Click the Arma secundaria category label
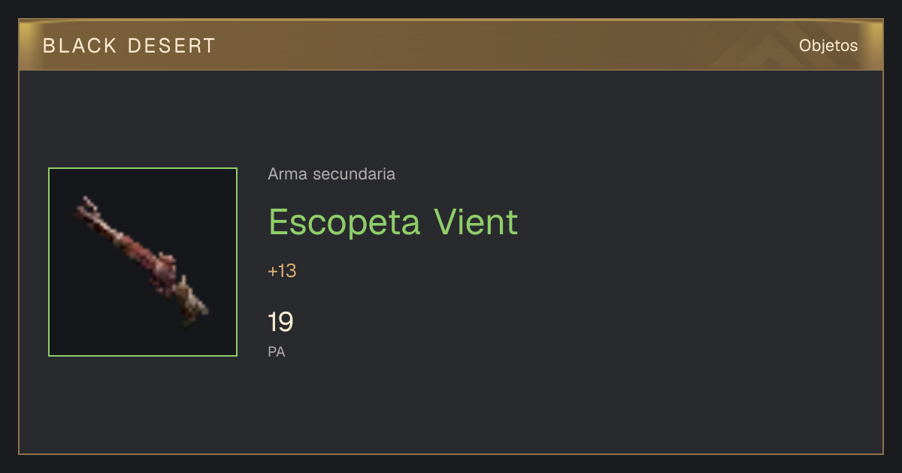 click(331, 174)
